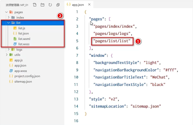193x125 pixels.
Task: Click the open list folder icon
Action: (x=13, y=23)
